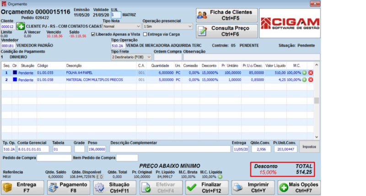
Task: Click the Desconto column header
Action: pos(209,66)
